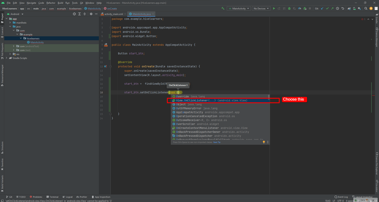
Task: Open the SDK Manager toolbar icon
Action: tap(360, 9)
